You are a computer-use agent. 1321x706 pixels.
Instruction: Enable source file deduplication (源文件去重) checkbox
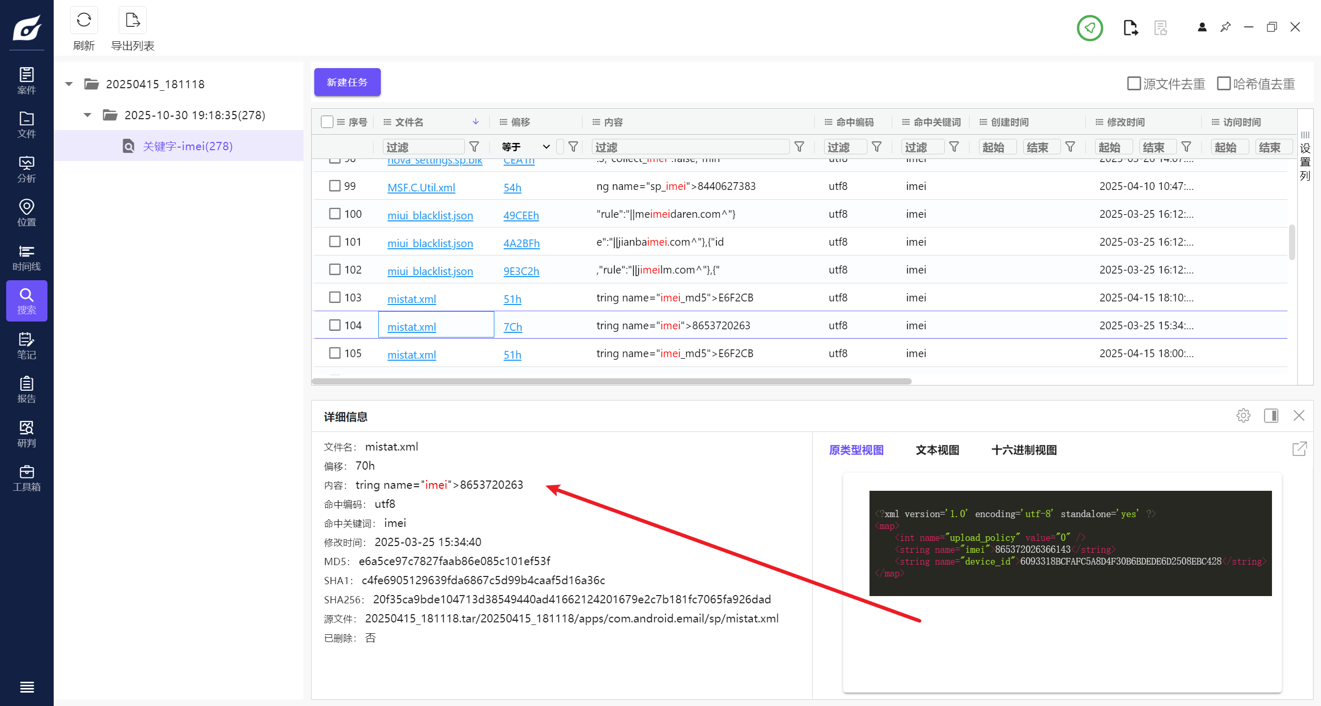(1134, 84)
